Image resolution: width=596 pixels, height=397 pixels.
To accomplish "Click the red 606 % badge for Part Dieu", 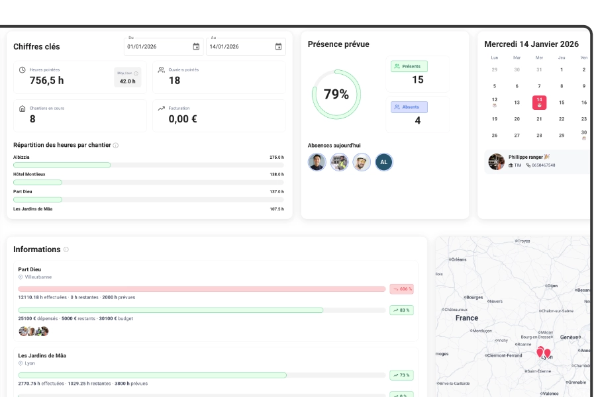I will pos(401,289).
